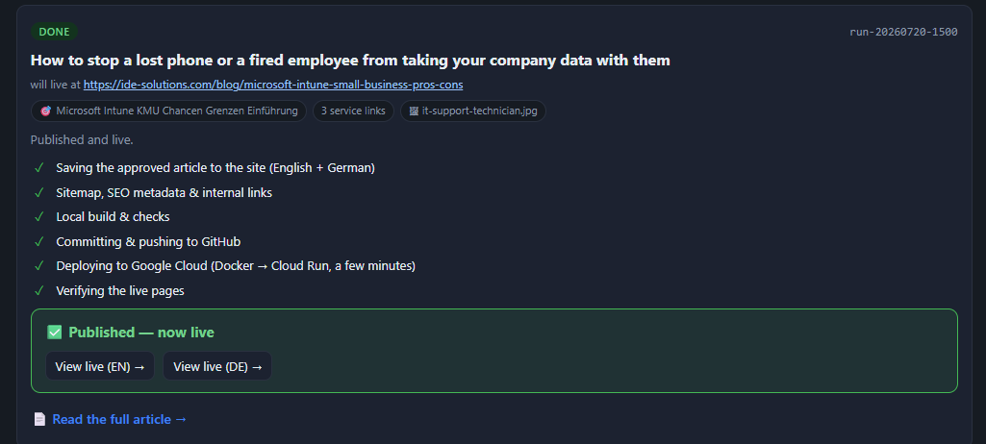Open the View live (DE) page
The image size is (986, 444).
coord(217,366)
